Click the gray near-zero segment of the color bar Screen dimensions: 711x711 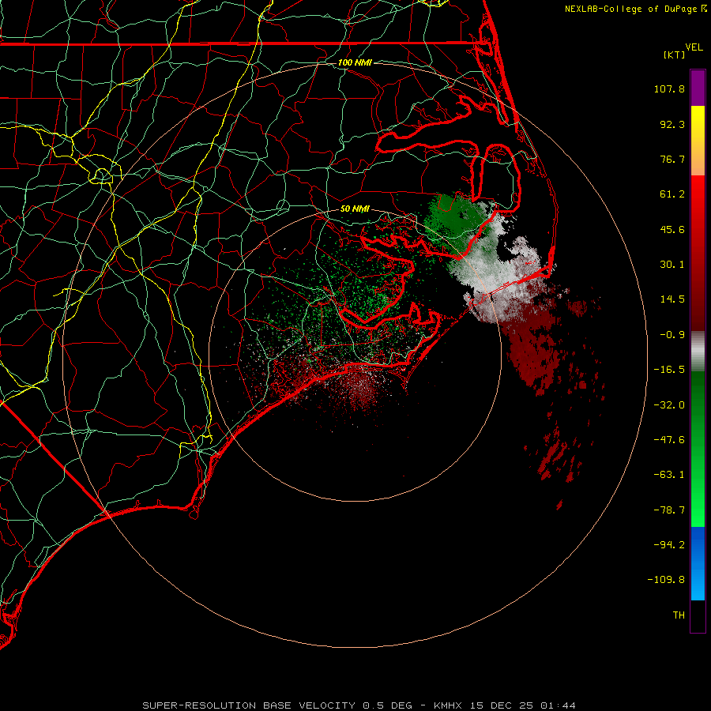click(698, 352)
